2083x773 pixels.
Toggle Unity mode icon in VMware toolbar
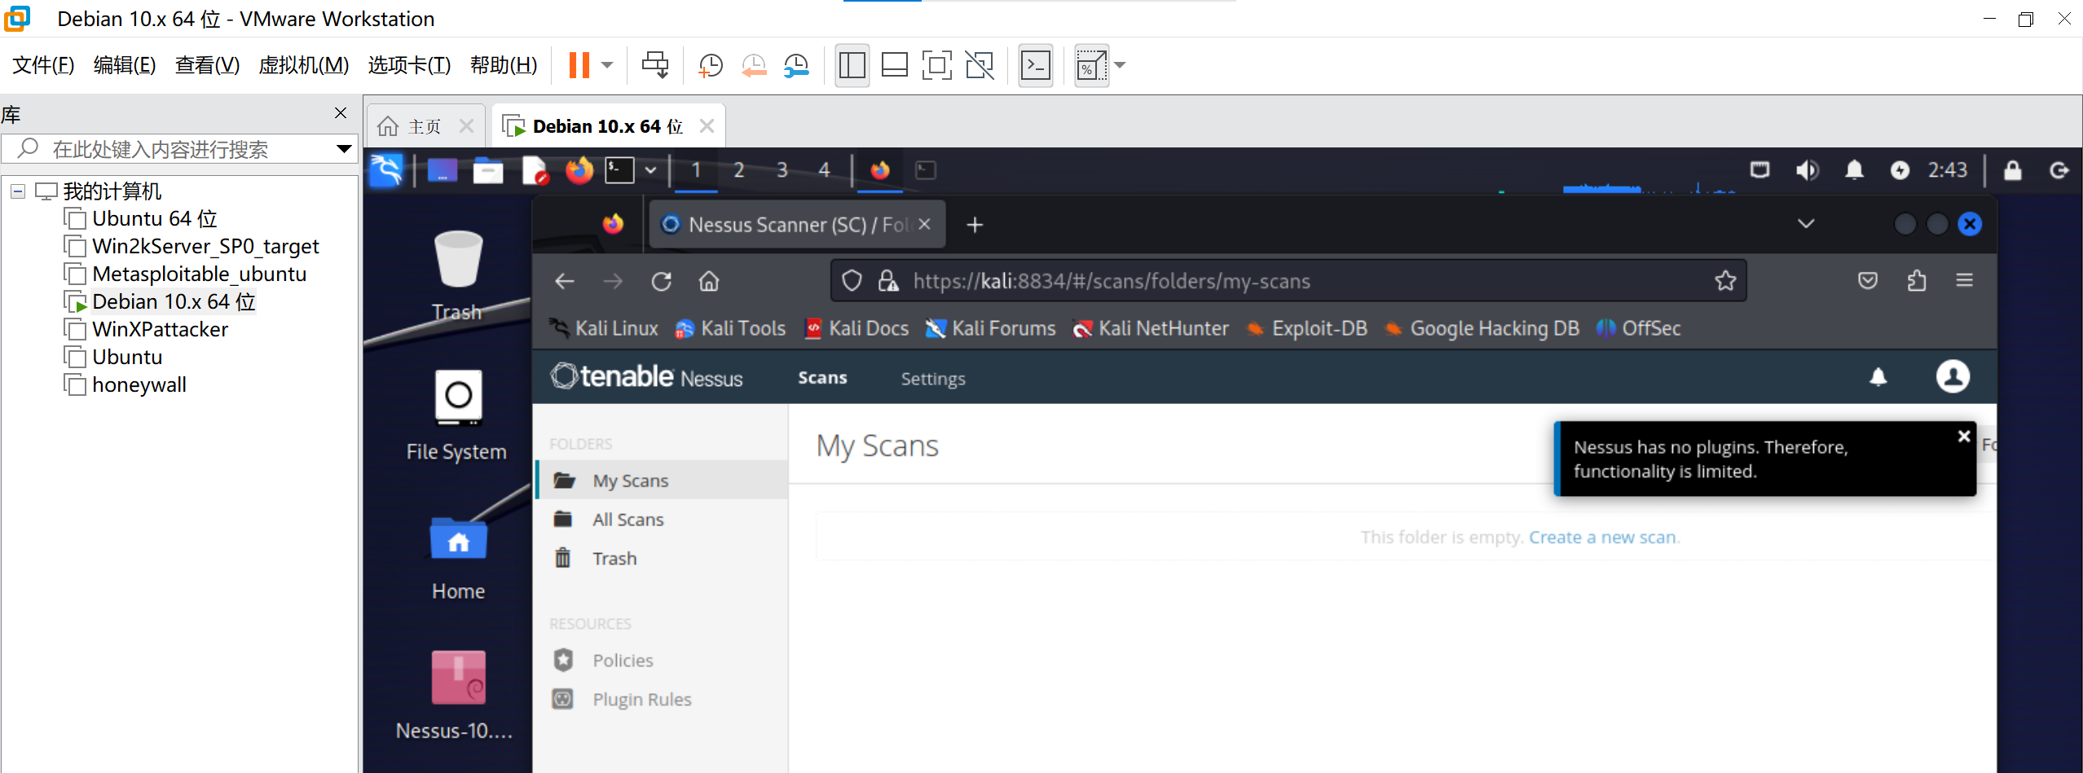[x=980, y=65]
